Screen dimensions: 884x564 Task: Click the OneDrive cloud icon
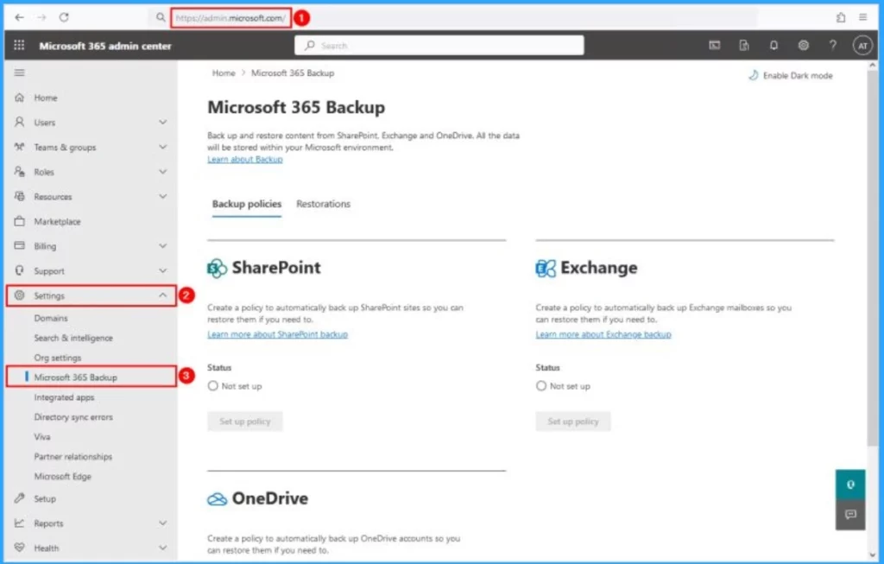(217, 499)
